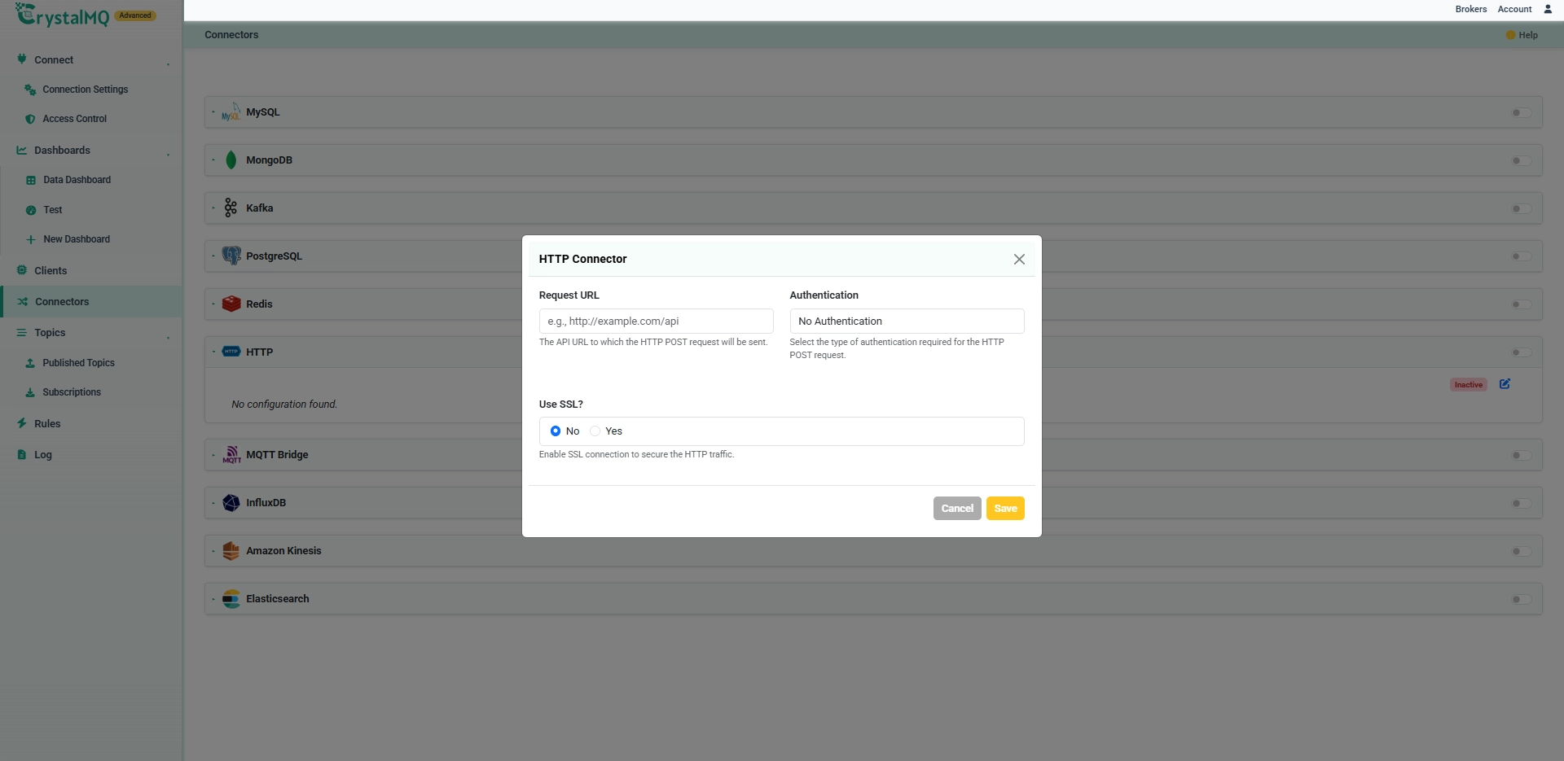Open the Subscriptions link in sidebar
This screenshot has width=1564, height=761.
(x=72, y=392)
